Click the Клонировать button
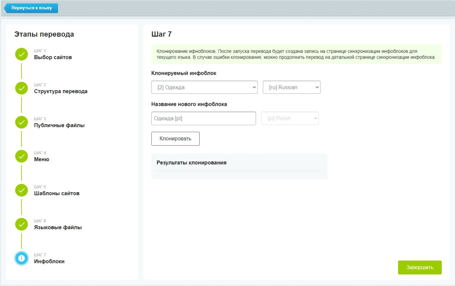Image resolution: width=455 pixels, height=286 pixels. point(175,138)
